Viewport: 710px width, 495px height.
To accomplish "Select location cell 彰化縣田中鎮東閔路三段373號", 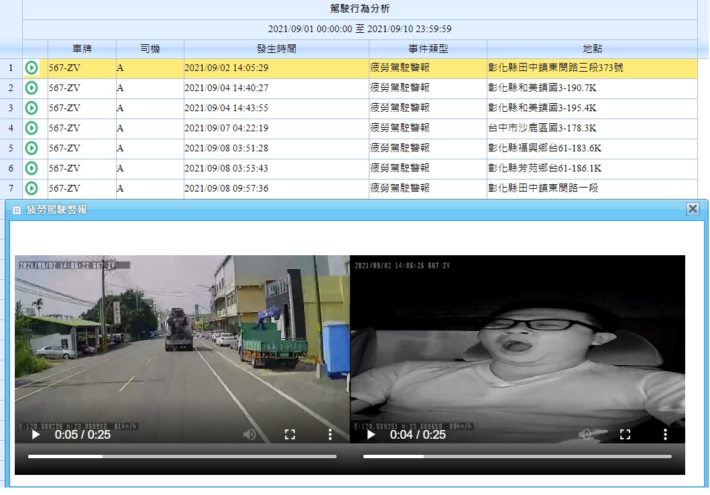I will click(x=592, y=68).
